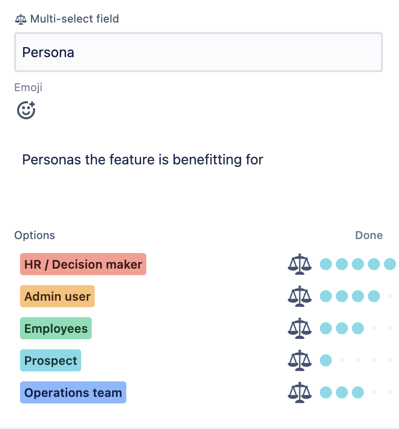Click scales icon beside Employees

(299, 328)
